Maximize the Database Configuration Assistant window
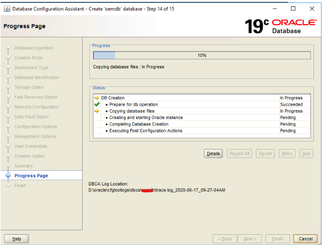 point(293,8)
